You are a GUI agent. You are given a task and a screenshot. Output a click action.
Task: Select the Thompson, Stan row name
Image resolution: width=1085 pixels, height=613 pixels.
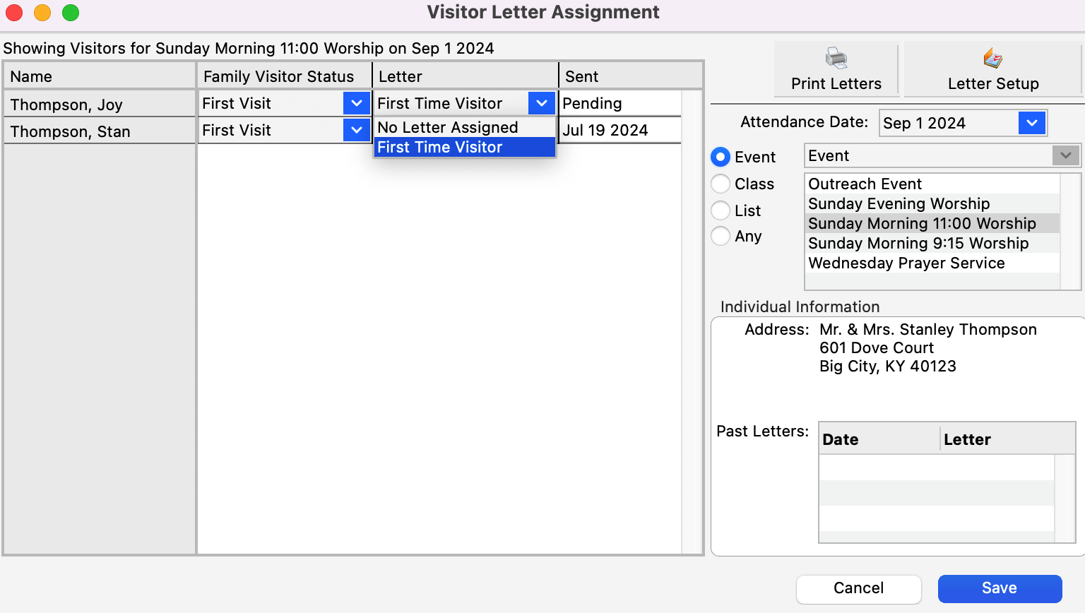pos(71,131)
